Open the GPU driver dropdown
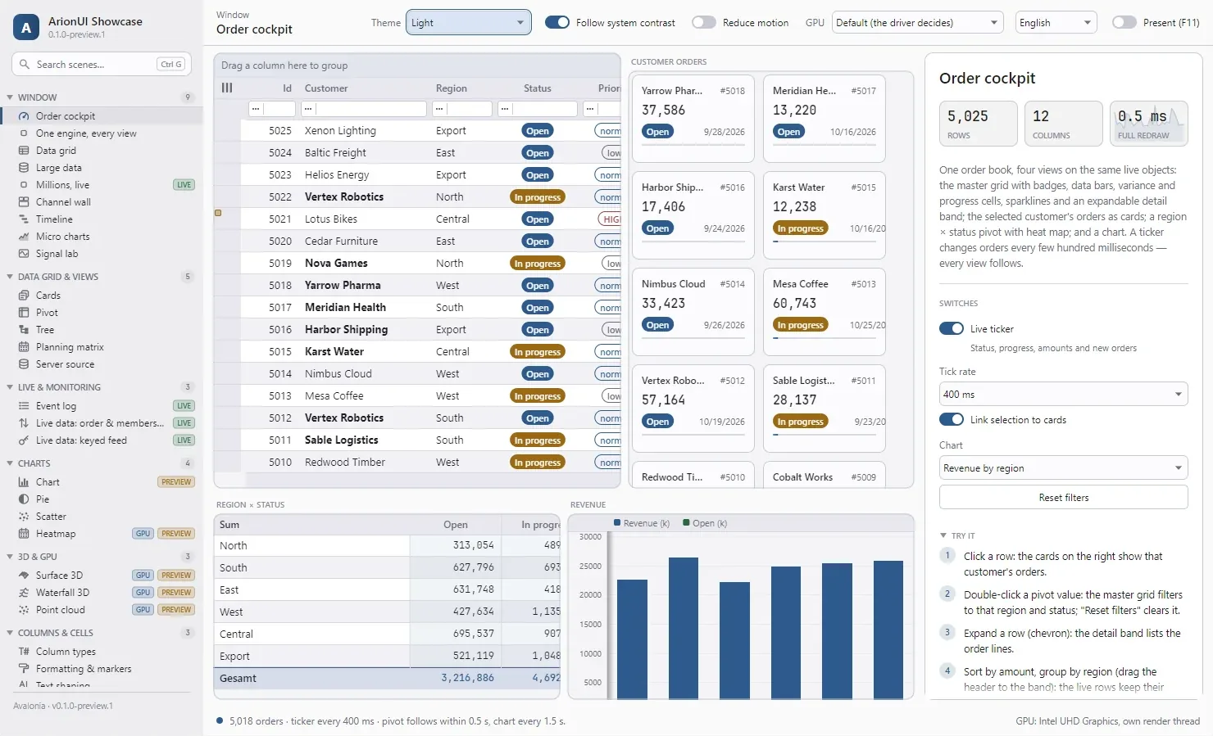This screenshot has width=1213, height=736. [x=918, y=23]
